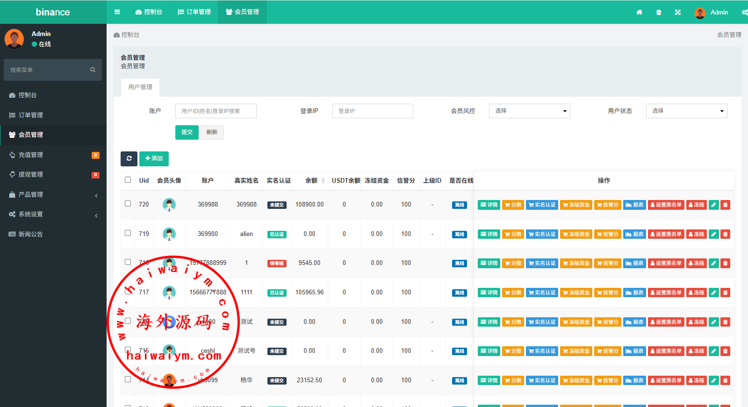Click the home icon in top bar
748x407 pixels.
pyautogui.click(x=639, y=13)
